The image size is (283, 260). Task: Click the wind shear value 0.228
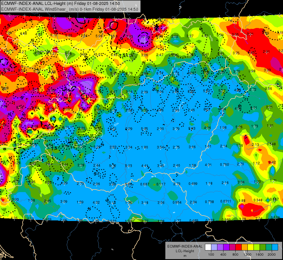(x=210, y=220)
